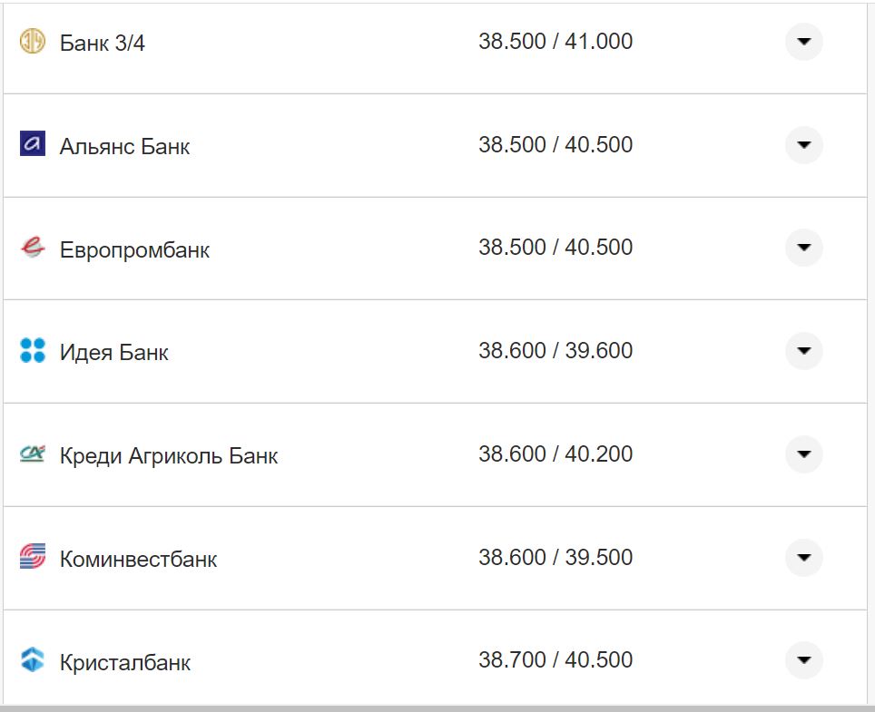Screen dimensions: 875x712
Task: Open the Коминвестбанк dropdown arrow
Action: pyautogui.click(x=803, y=557)
